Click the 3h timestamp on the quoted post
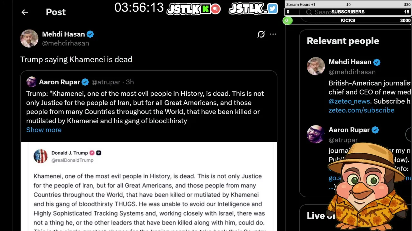 (130, 82)
